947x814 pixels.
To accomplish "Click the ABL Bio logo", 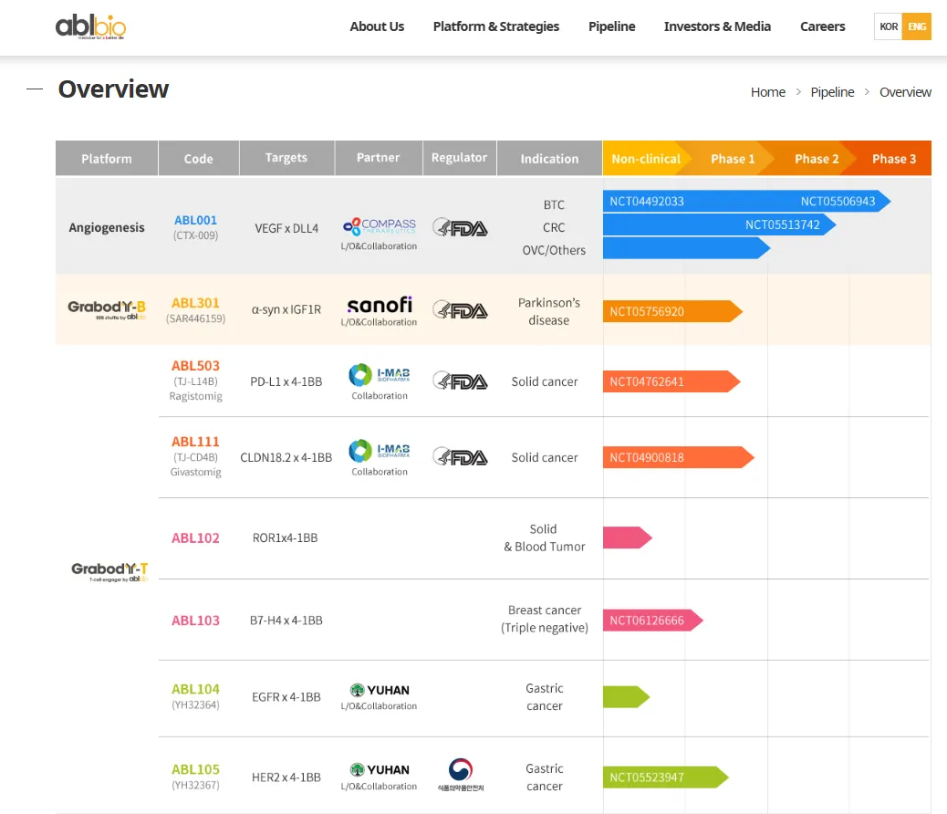I will pos(90,26).
